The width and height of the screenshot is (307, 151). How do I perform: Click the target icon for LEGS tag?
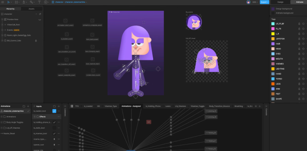[303, 84]
